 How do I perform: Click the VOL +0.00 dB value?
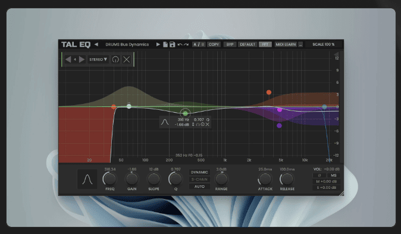point(331,169)
